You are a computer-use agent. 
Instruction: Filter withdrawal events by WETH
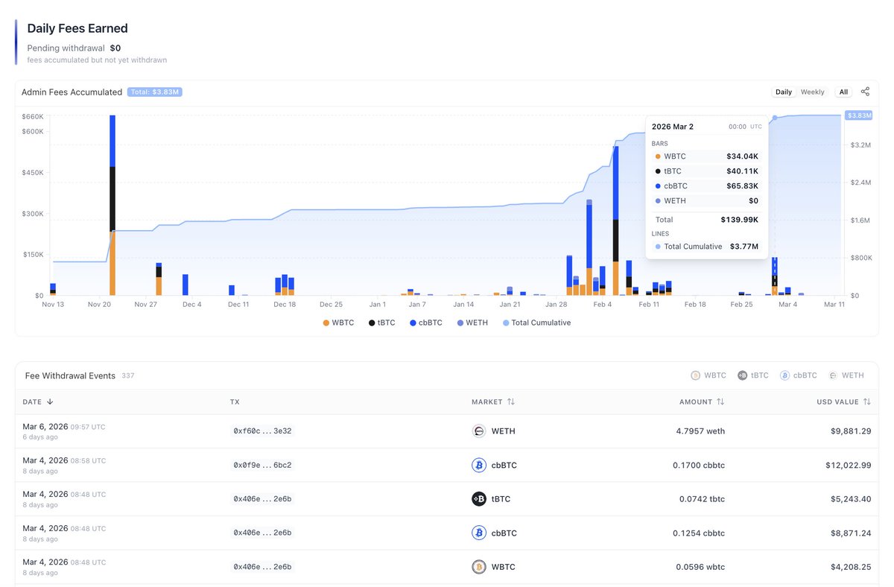(846, 375)
